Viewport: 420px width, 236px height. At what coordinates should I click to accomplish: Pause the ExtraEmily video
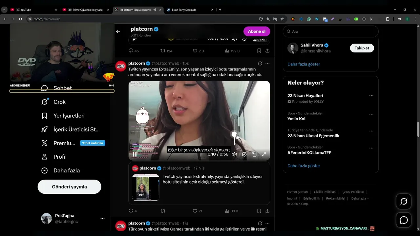point(135,154)
